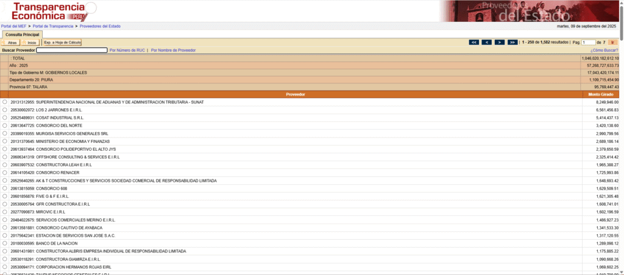The height and width of the screenshot is (275, 624).
Task: Click the Inicio home button
Action: tap(30, 42)
